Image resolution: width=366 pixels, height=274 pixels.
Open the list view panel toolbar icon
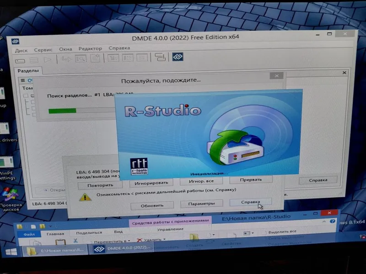[128, 58]
